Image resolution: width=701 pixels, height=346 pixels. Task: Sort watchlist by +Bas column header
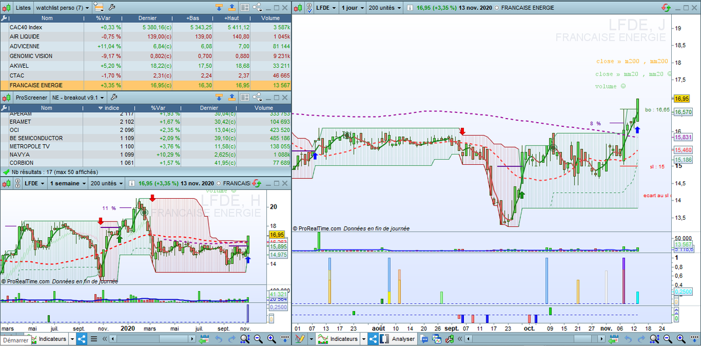pos(191,18)
